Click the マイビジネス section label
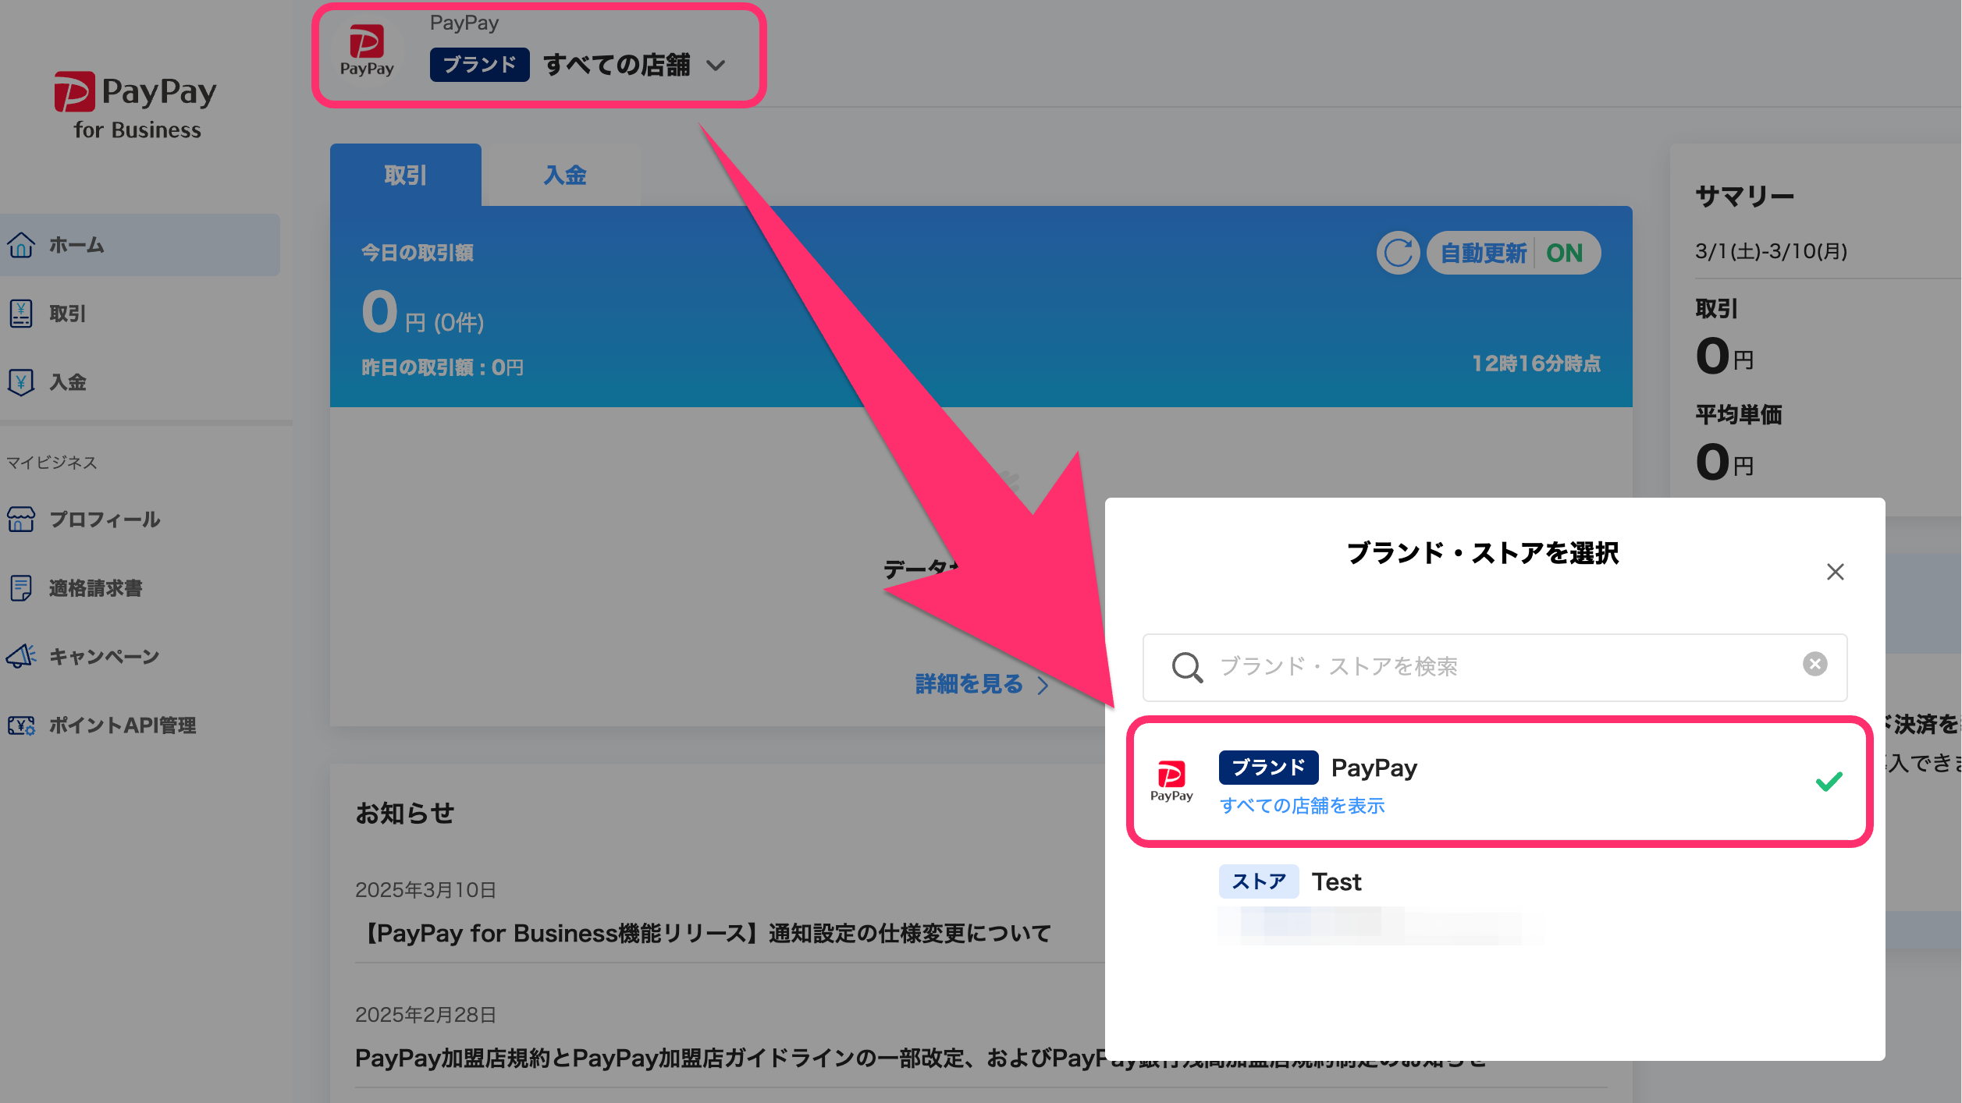This screenshot has height=1103, width=1962. pos(52,463)
